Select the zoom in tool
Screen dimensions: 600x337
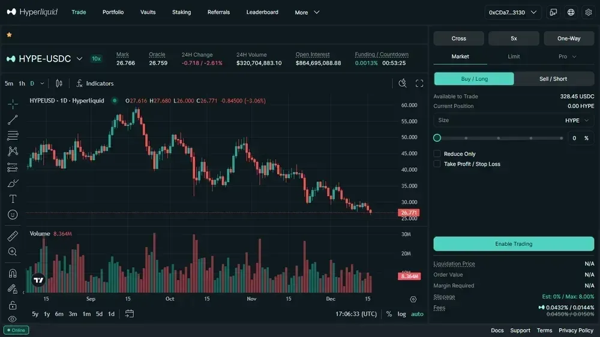(x=13, y=252)
